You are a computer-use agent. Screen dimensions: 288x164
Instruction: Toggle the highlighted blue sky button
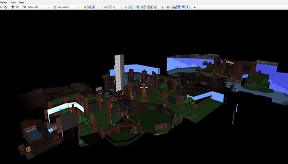click(179, 7)
